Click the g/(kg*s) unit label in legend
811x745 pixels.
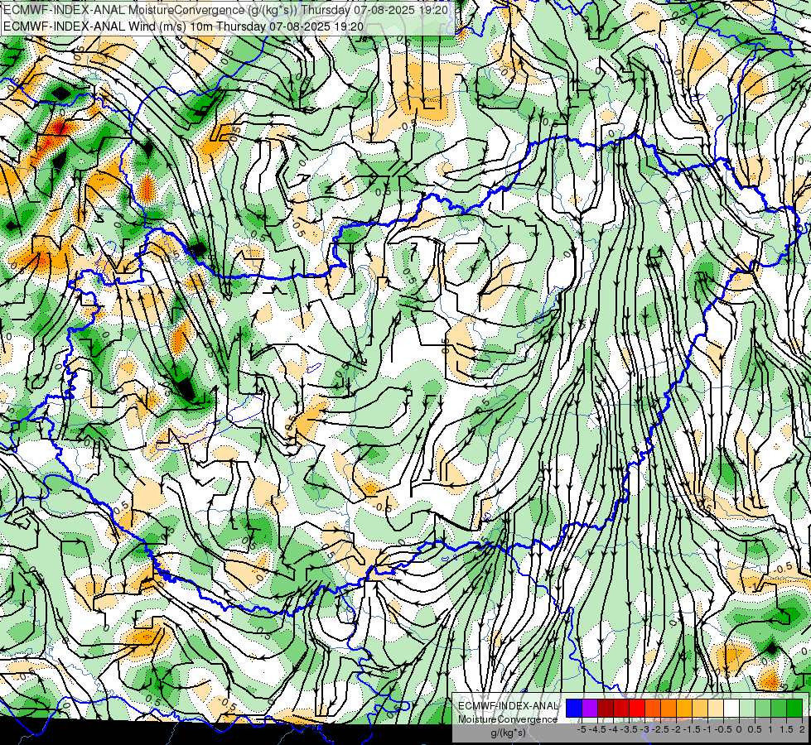(509, 733)
